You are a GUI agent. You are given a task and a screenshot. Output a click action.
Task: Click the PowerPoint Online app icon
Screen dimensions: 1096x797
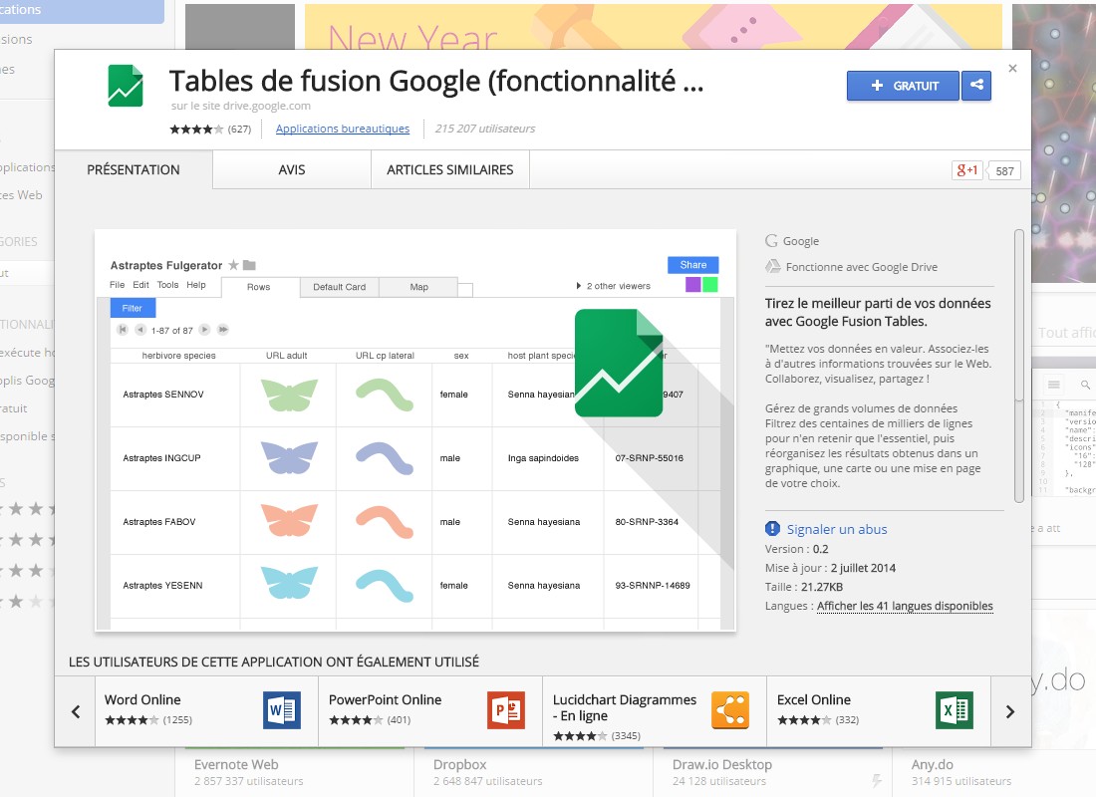click(506, 710)
